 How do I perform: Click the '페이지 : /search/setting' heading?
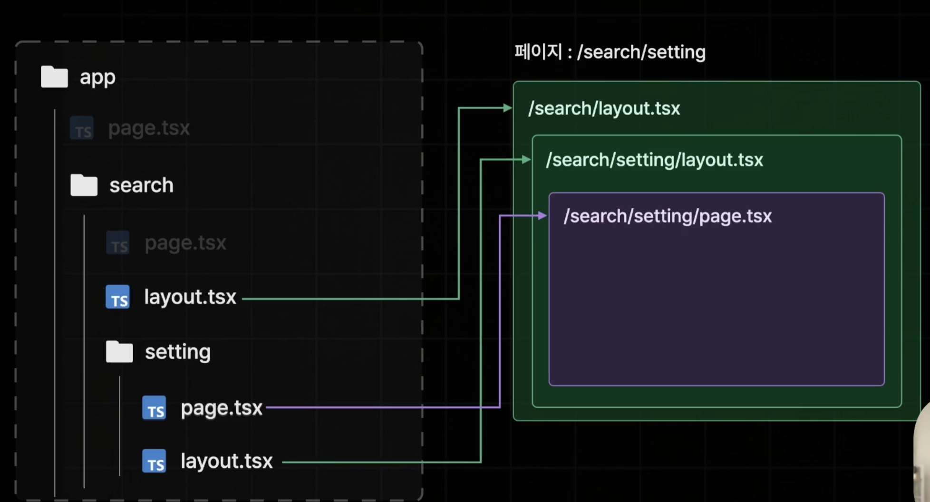click(610, 52)
